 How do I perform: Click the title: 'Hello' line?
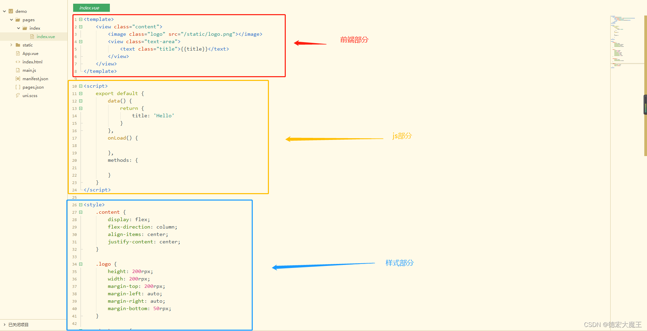tap(153, 116)
